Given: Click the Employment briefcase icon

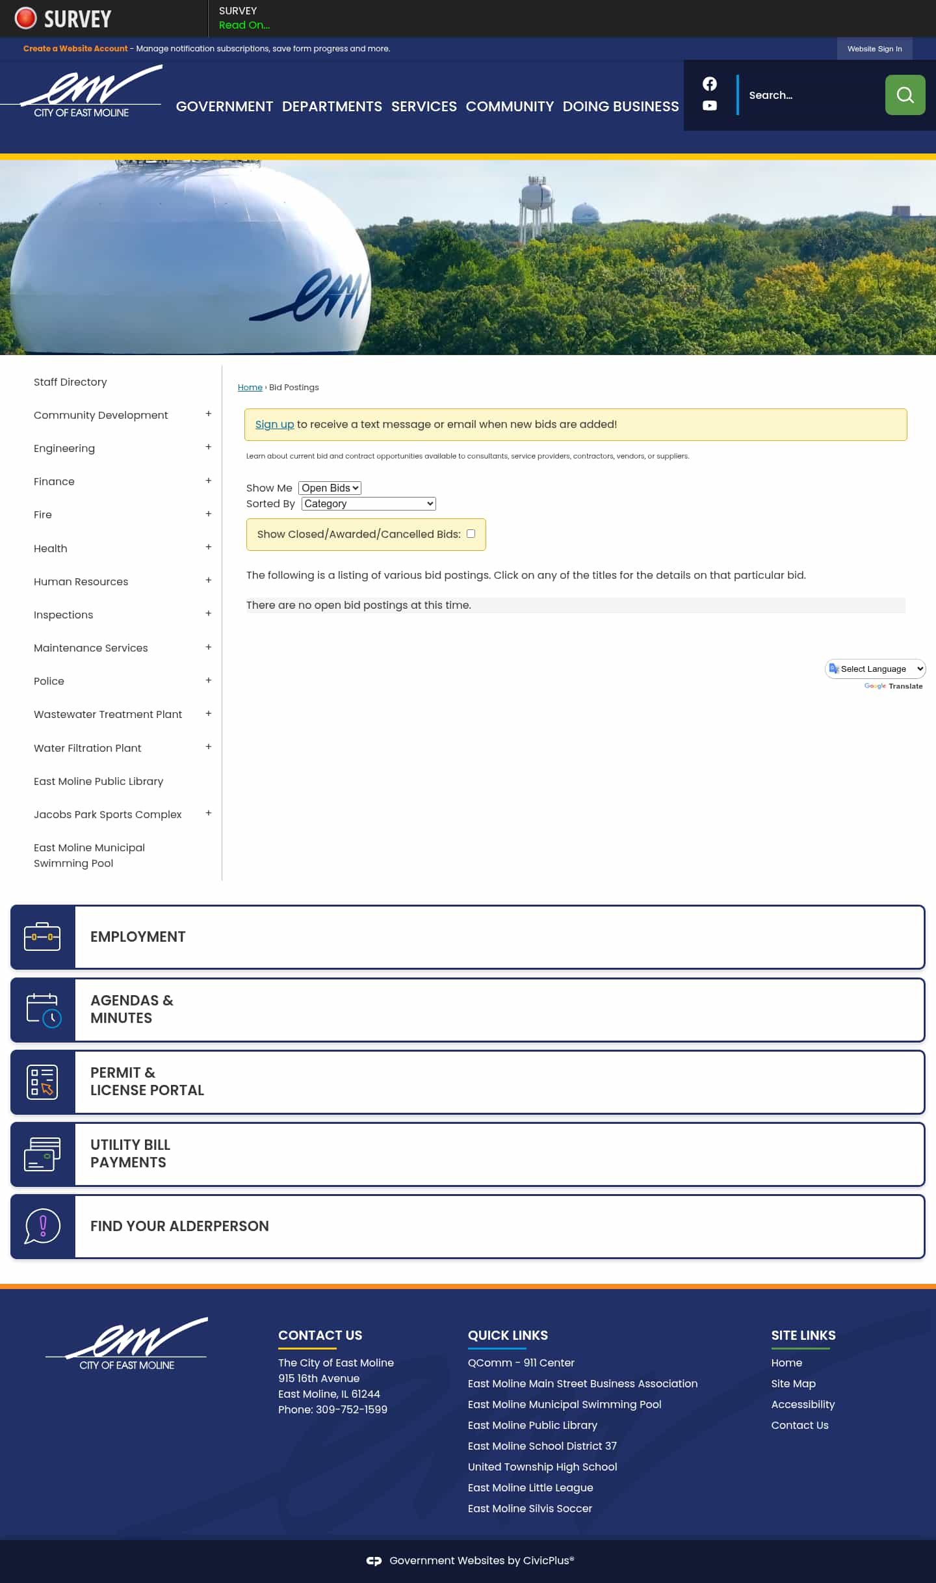Looking at the screenshot, I should click(42, 937).
